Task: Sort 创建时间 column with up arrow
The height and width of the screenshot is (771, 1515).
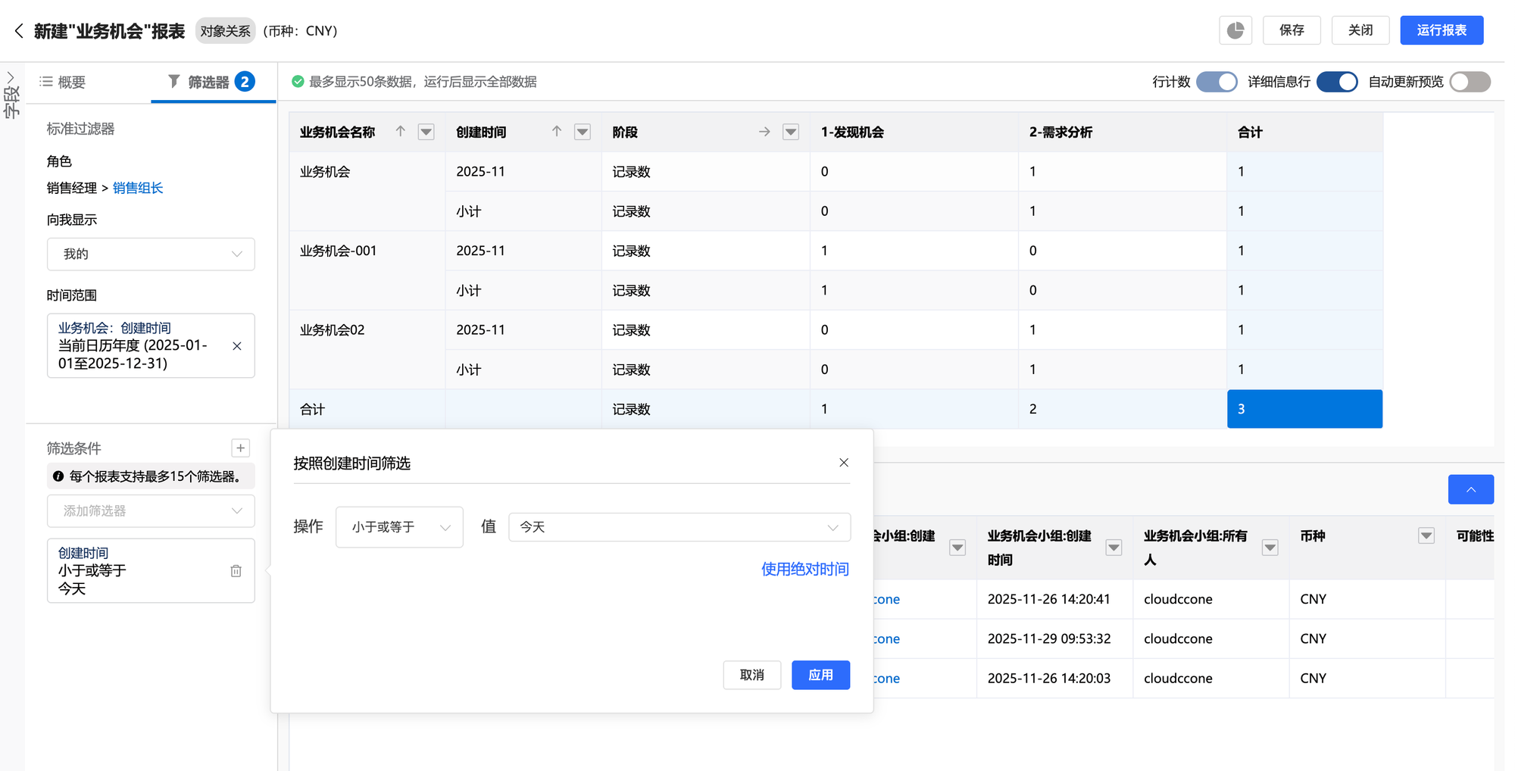Action: point(557,132)
